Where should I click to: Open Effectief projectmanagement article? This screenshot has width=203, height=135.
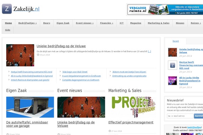131,122
